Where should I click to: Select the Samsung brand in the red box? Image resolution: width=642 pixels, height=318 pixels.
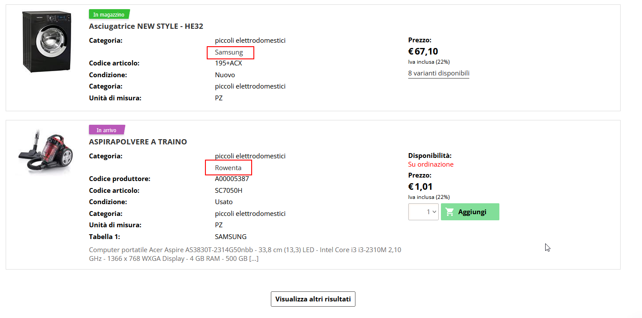[x=229, y=53]
